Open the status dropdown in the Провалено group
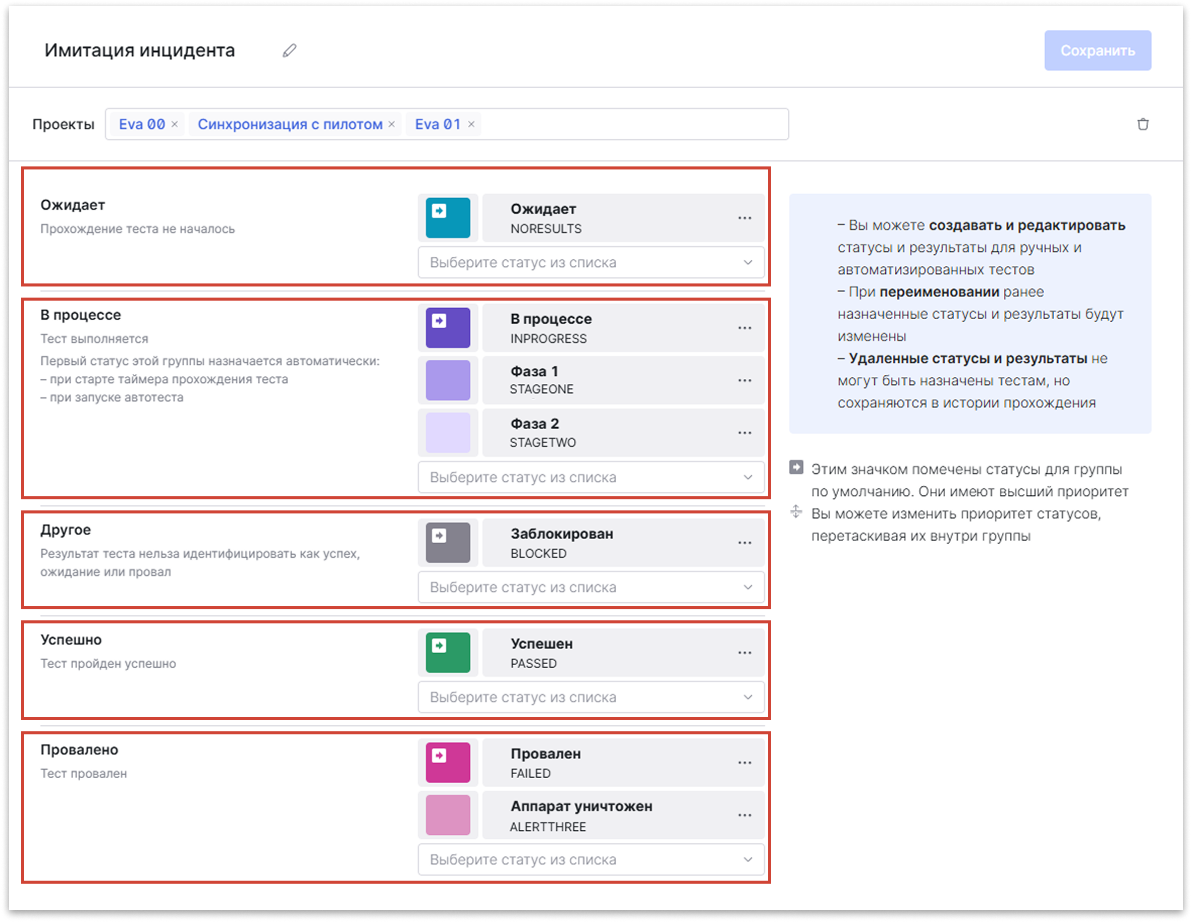The width and height of the screenshot is (1192, 923). coord(590,860)
